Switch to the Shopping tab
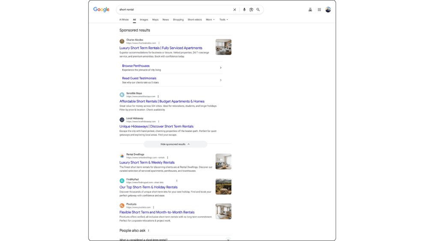Screen dimensions: 428x241 178,20
